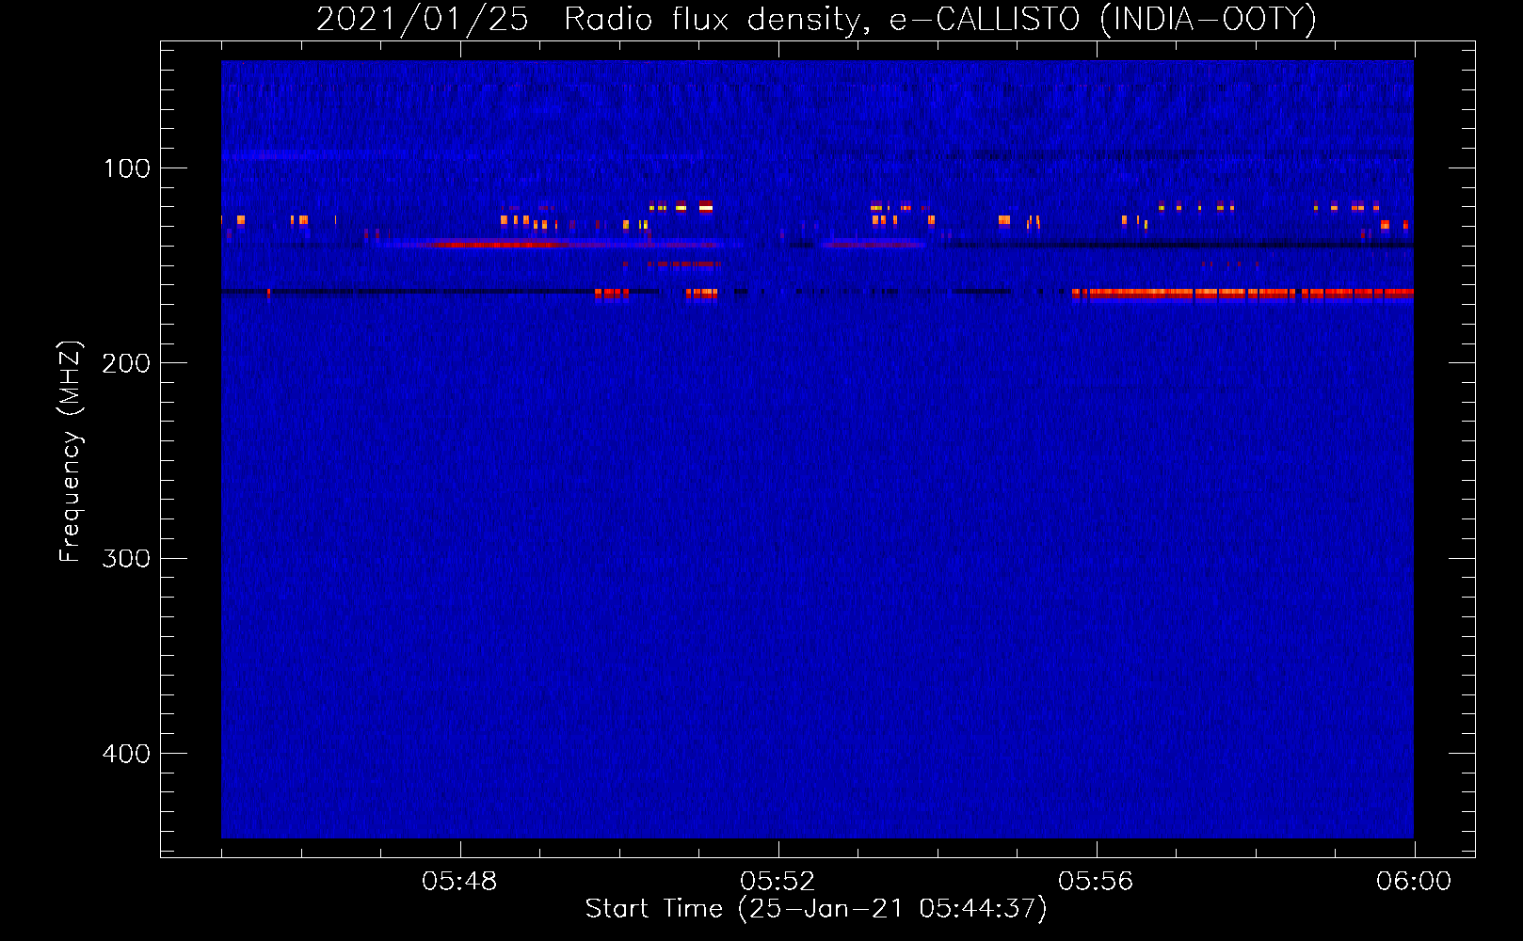Screen dimensions: 1523x941
Task: Click the '06:00' time tick label
Action: (x=1414, y=881)
